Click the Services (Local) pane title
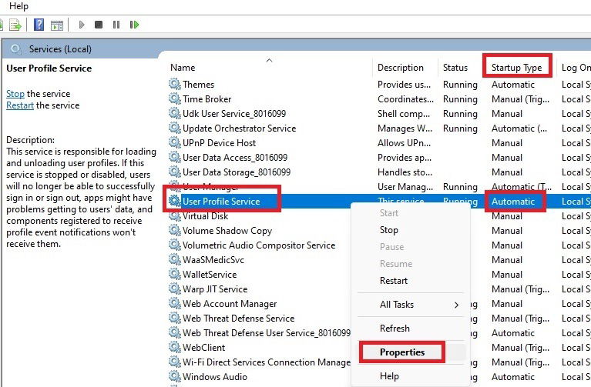 (x=60, y=49)
